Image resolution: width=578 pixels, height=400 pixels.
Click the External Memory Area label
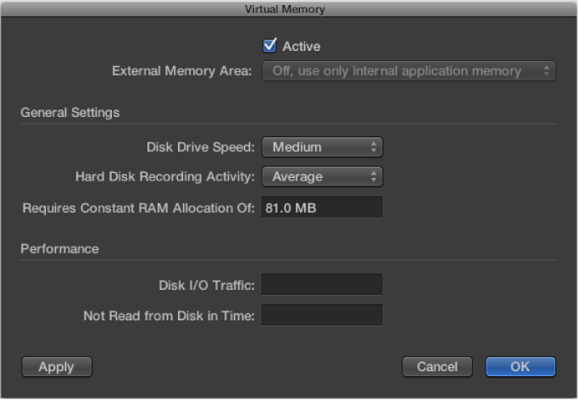pyautogui.click(x=182, y=71)
